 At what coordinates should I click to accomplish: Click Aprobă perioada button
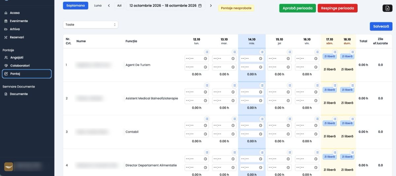(x=298, y=8)
